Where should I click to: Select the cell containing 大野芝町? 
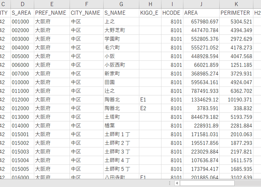click(x=121, y=30)
